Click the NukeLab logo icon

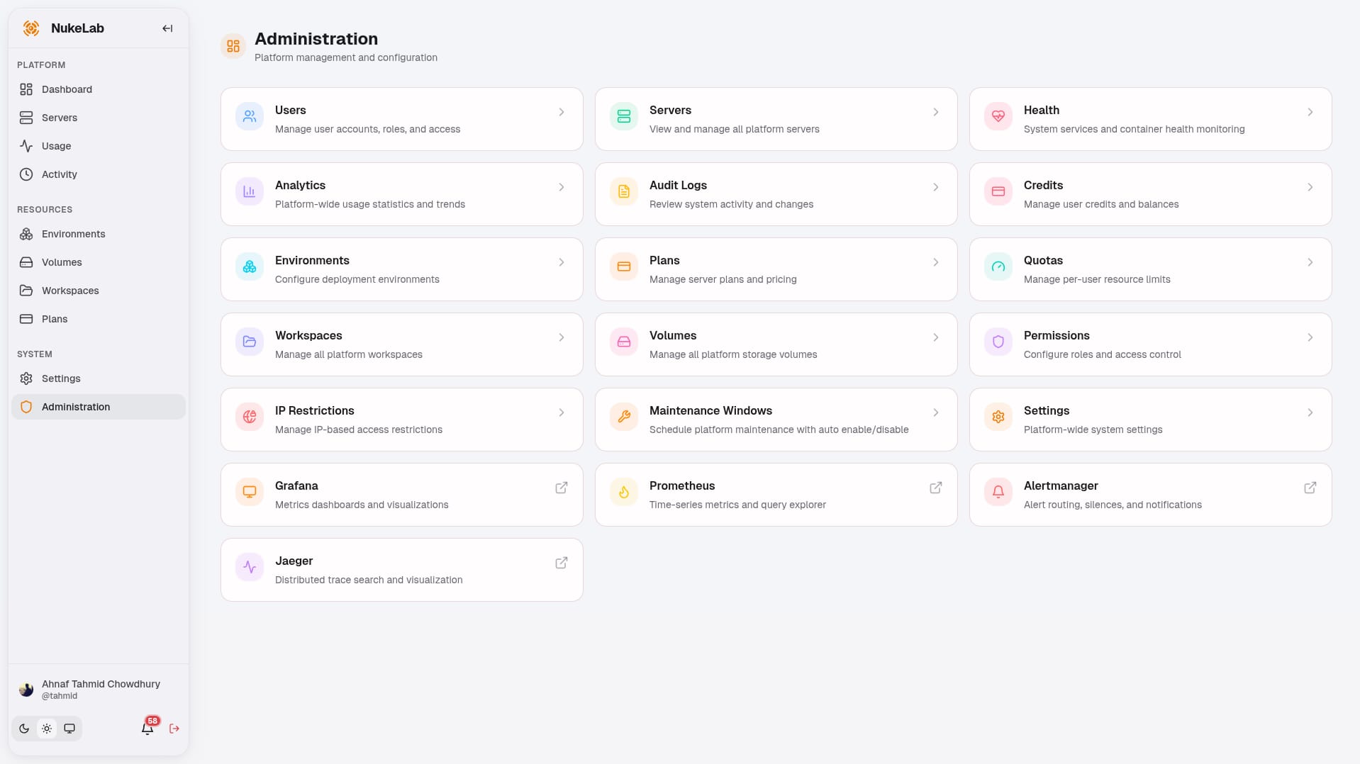pyautogui.click(x=31, y=28)
